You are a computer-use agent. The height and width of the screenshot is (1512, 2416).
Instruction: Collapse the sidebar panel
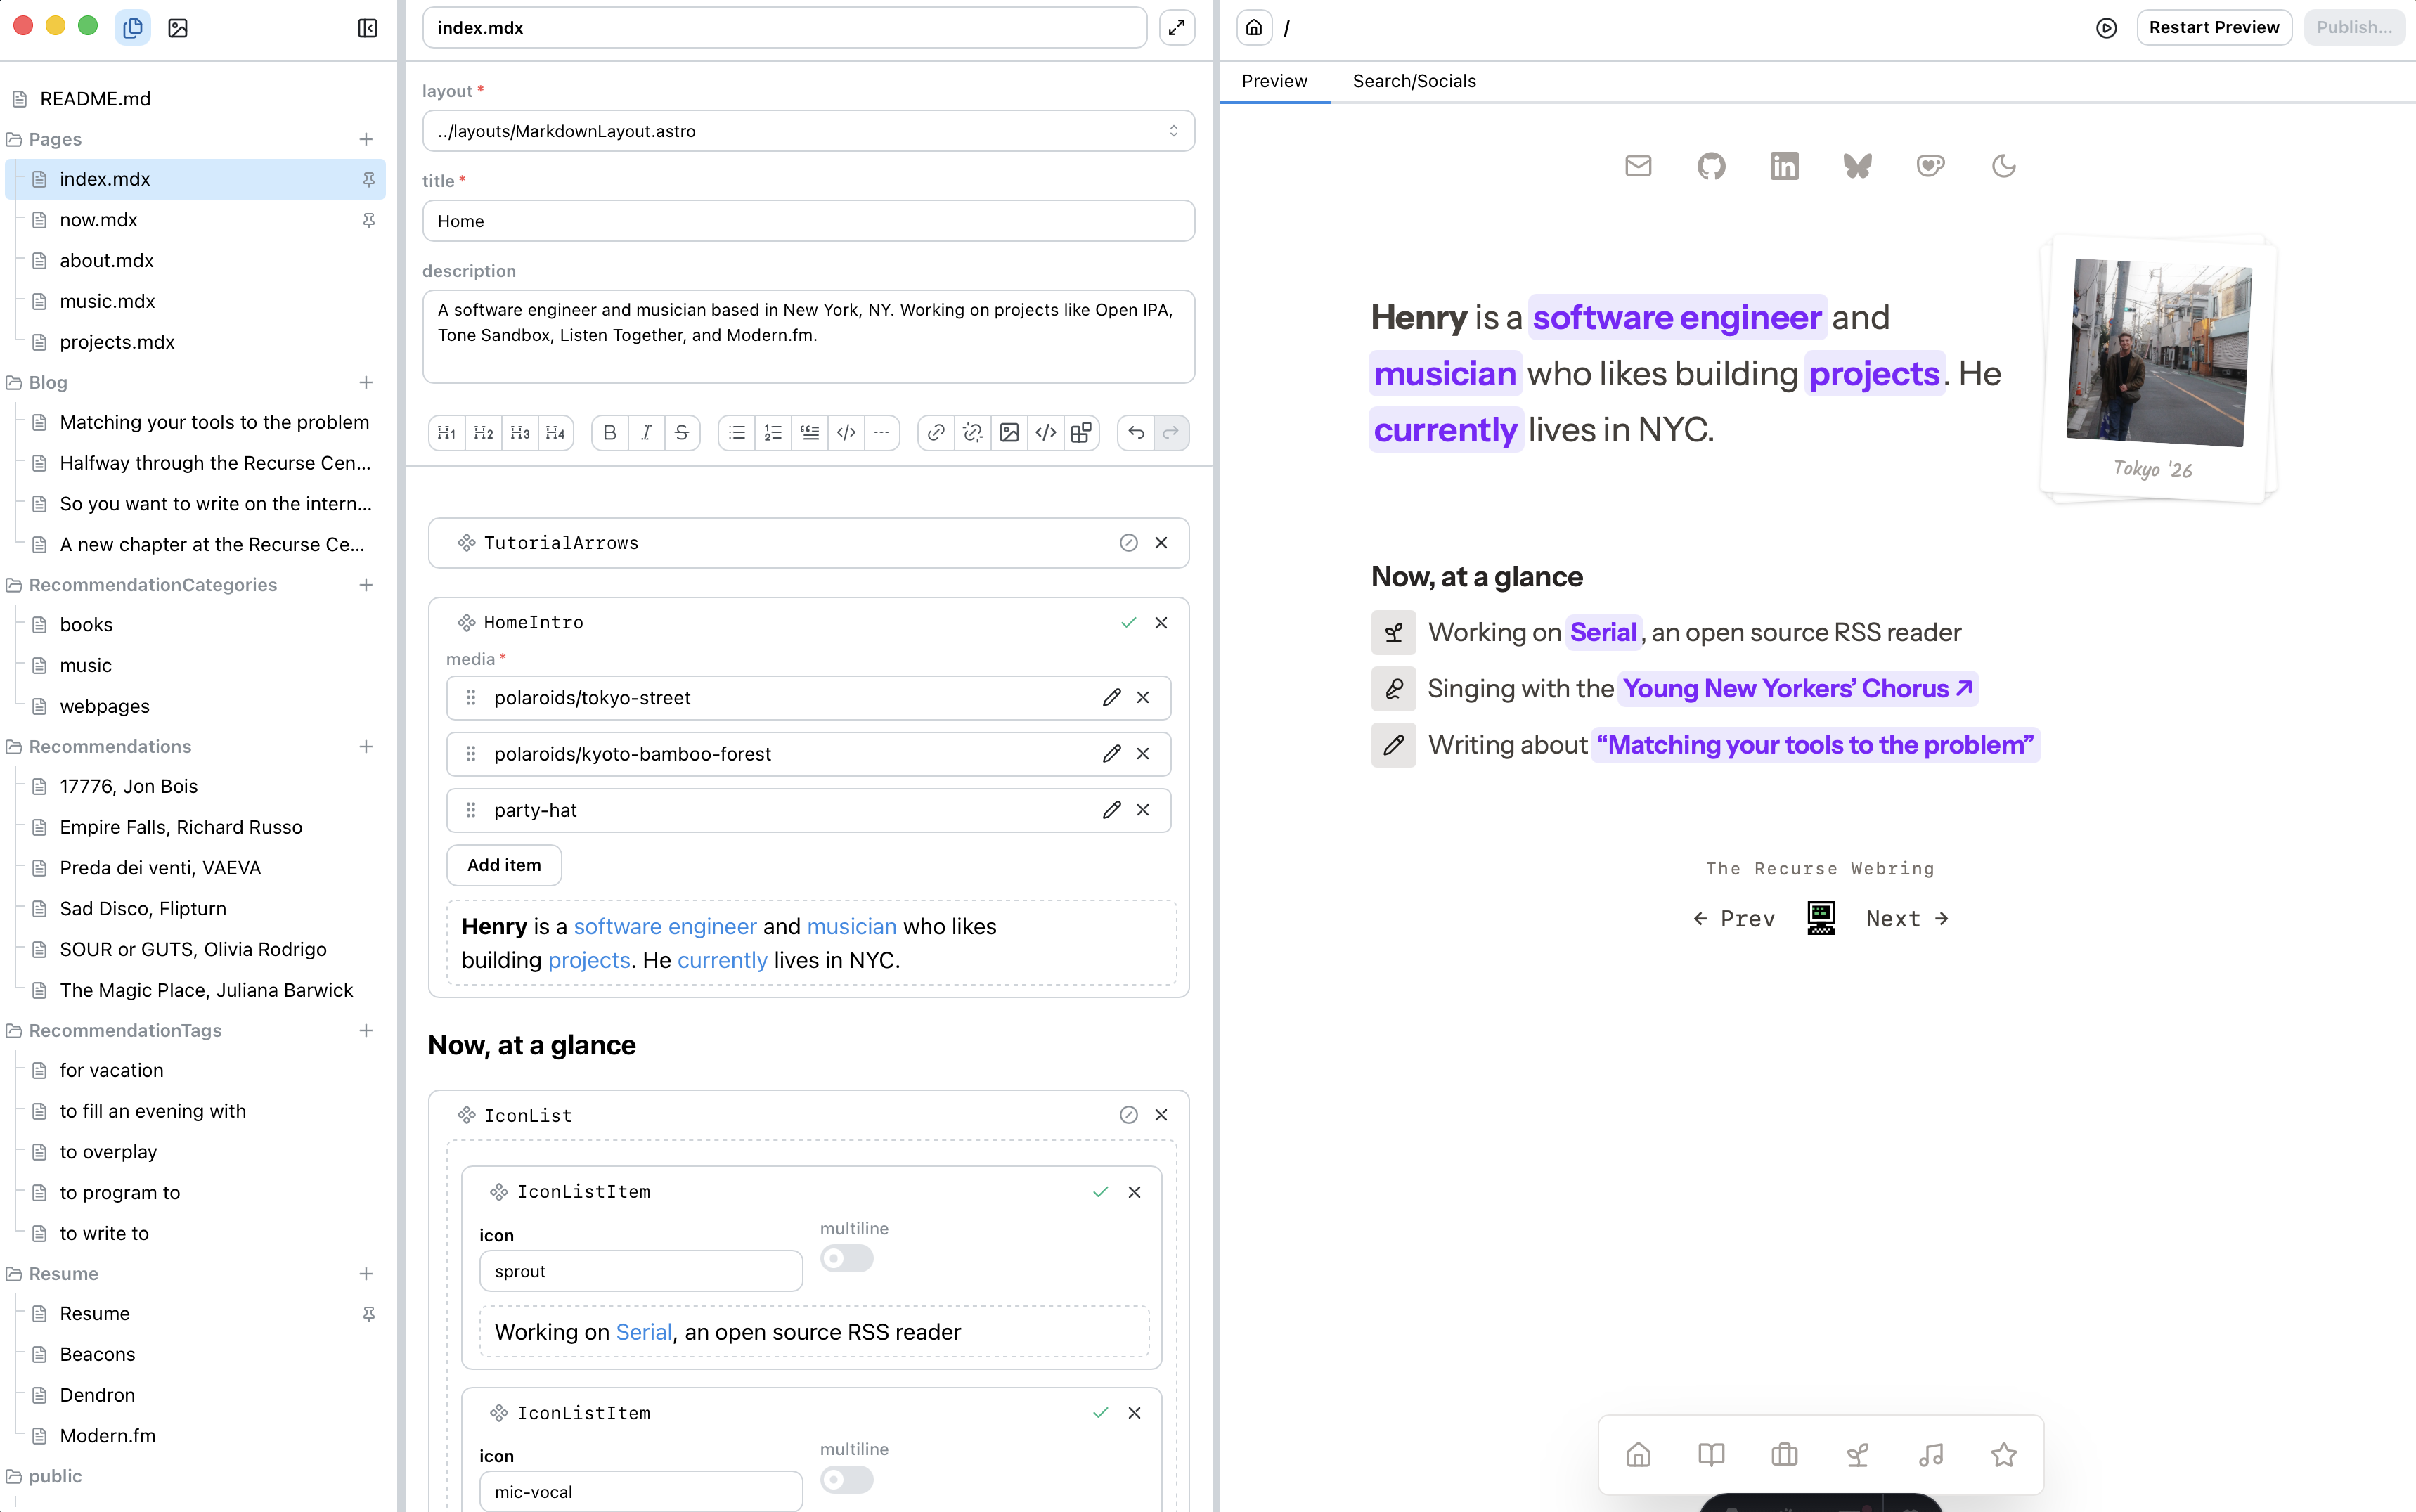pos(367,28)
